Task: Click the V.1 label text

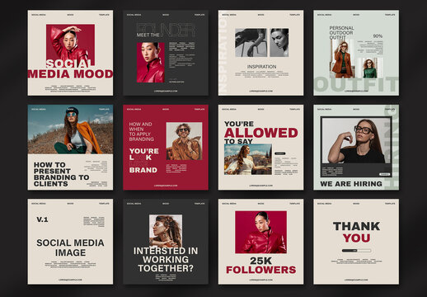Action: pyautogui.click(x=42, y=219)
